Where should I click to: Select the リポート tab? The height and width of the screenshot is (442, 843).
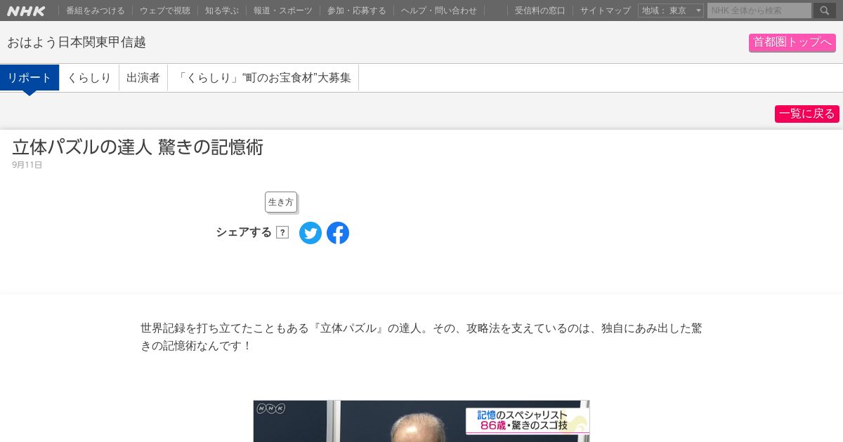[x=30, y=78]
